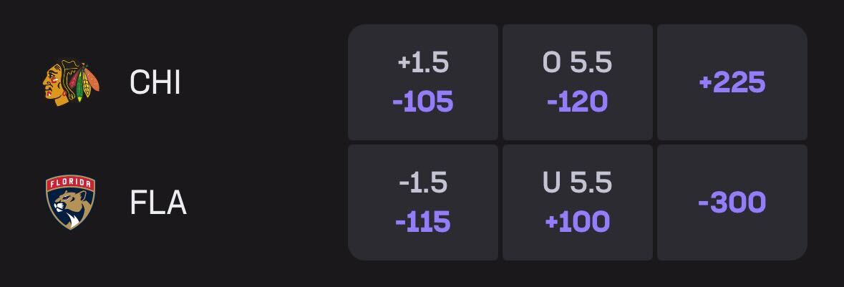
Task: Click the +1.5 spread label
Action: pos(423,63)
